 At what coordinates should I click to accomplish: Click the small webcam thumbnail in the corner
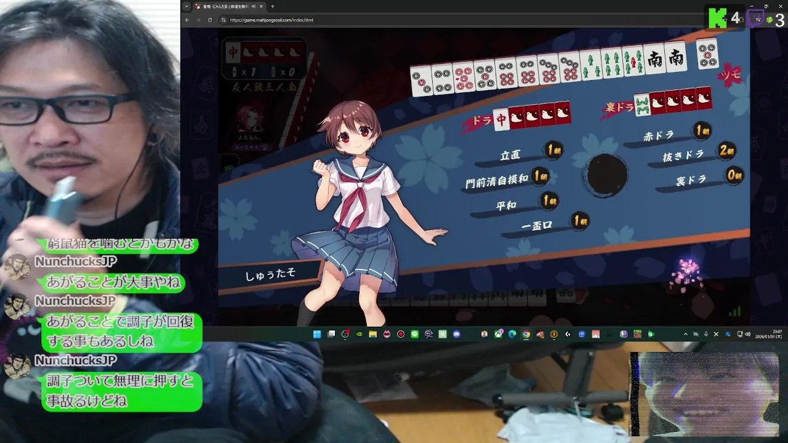click(x=704, y=394)
